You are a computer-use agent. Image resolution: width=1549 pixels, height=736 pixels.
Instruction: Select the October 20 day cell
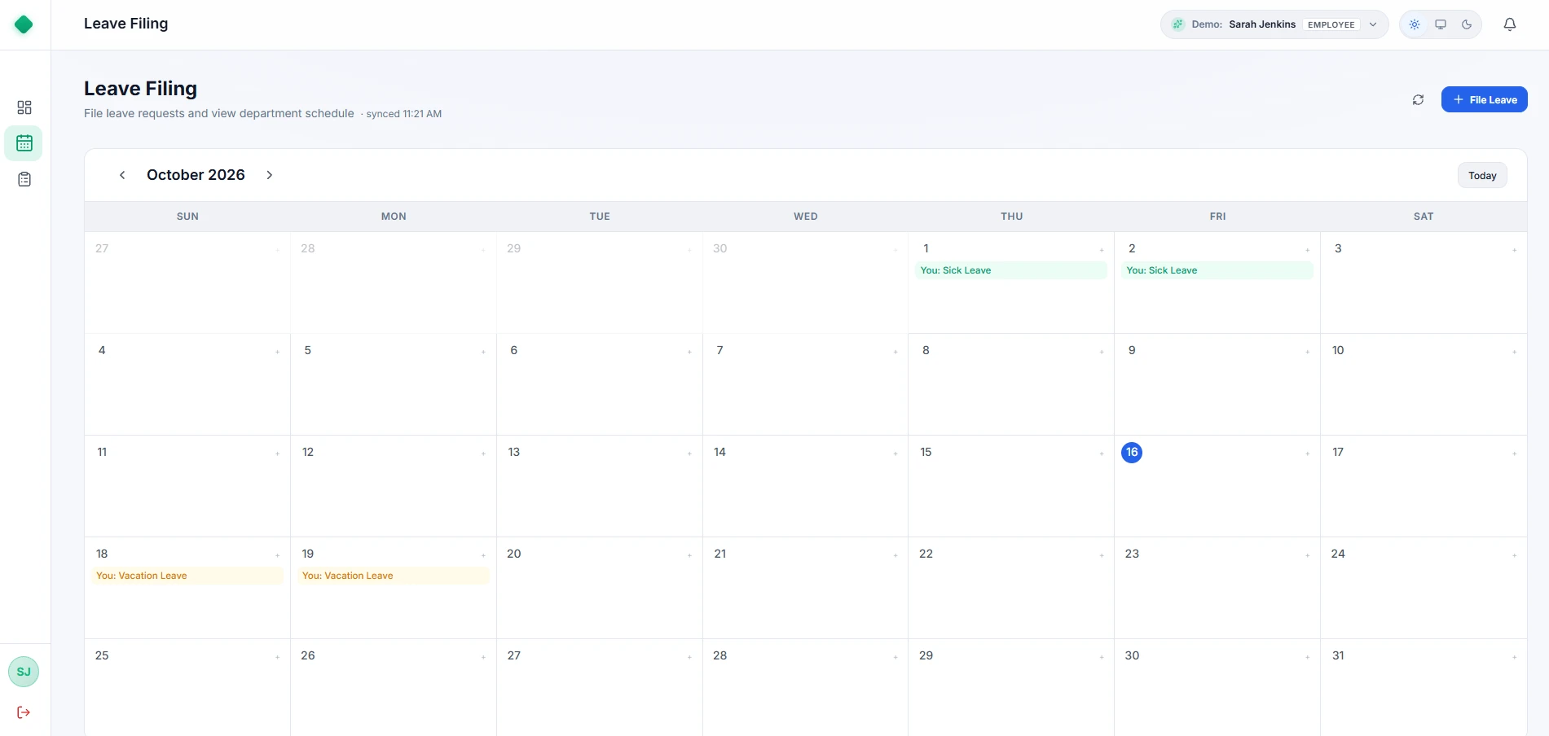[x=600, y=588]
